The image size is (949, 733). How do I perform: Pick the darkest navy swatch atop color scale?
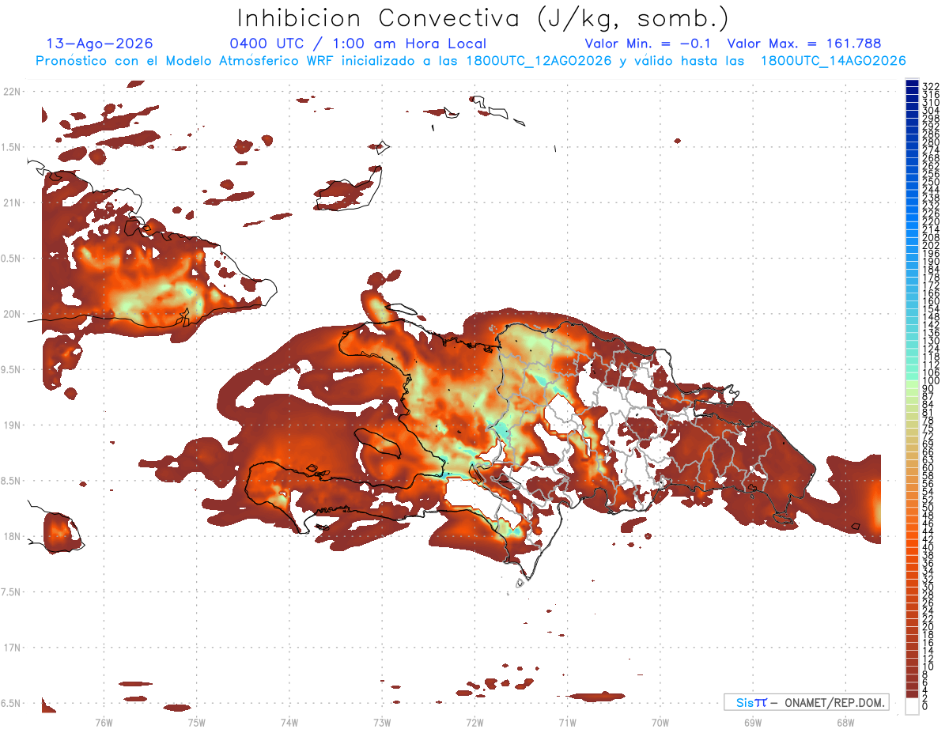(913, 83)
